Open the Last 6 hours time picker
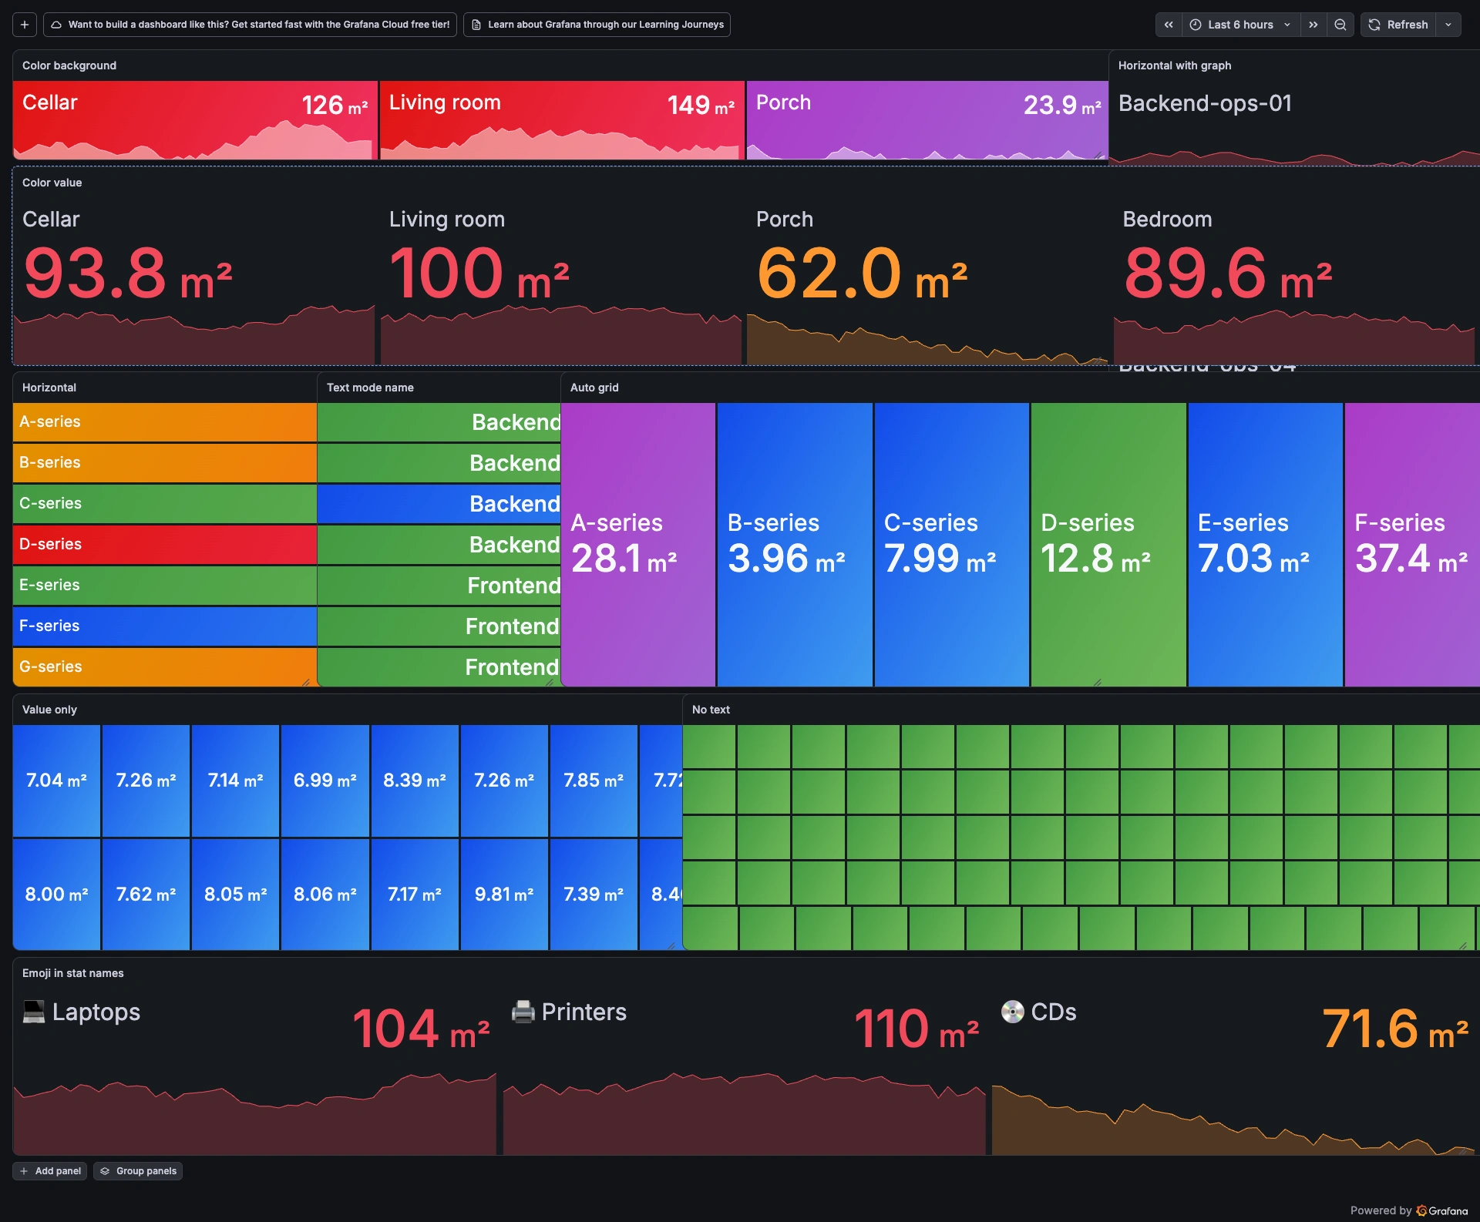The image size is (1480, 1222). (x=1241, y=25)
